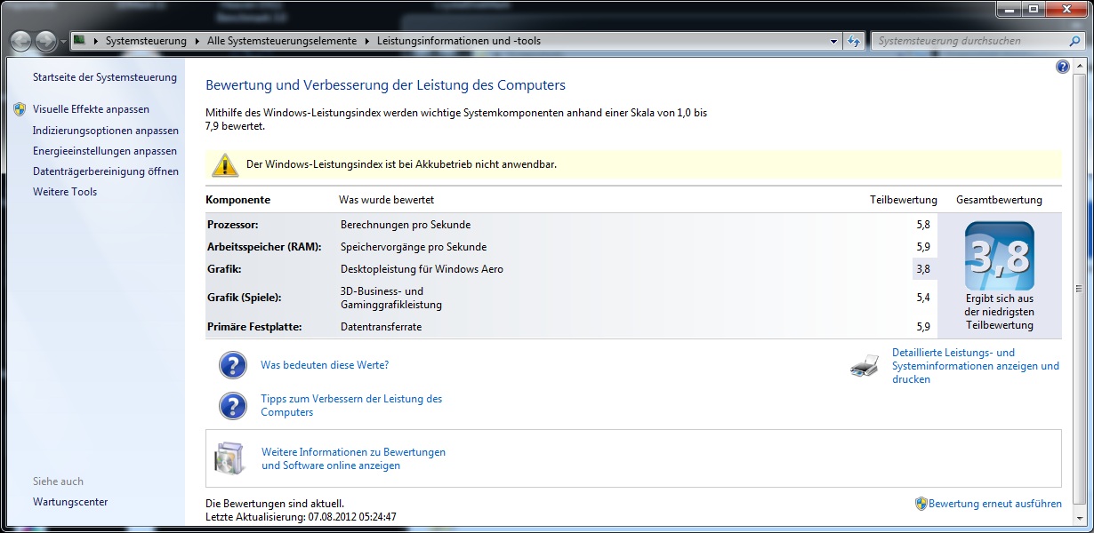The height and width of the screenshot is (533, 1094).
Task: Expand arrow after Systemsteuerung breadcrumb
Action: point(197,41)
